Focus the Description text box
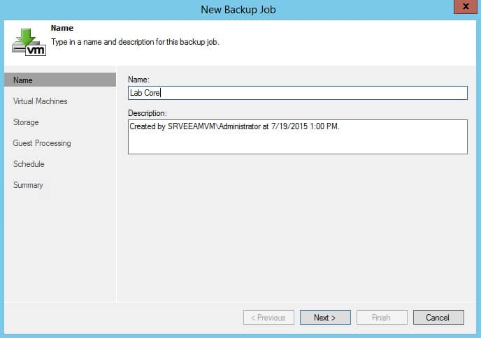The width and height of the screenshot is (481, 338). coord(298,137)
